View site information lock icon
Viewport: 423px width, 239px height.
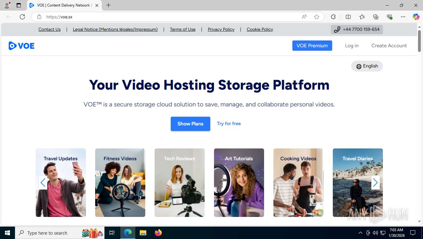39,17
